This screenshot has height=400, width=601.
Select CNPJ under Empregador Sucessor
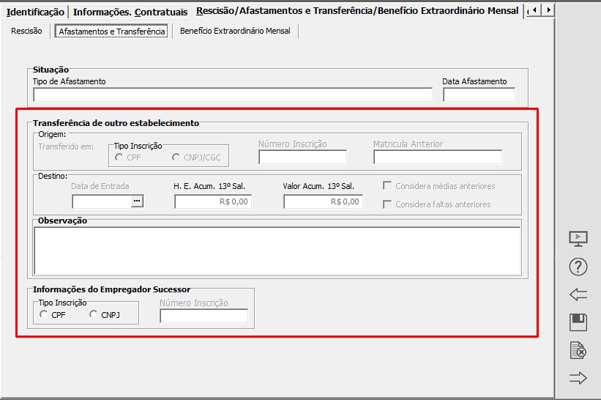94,315
